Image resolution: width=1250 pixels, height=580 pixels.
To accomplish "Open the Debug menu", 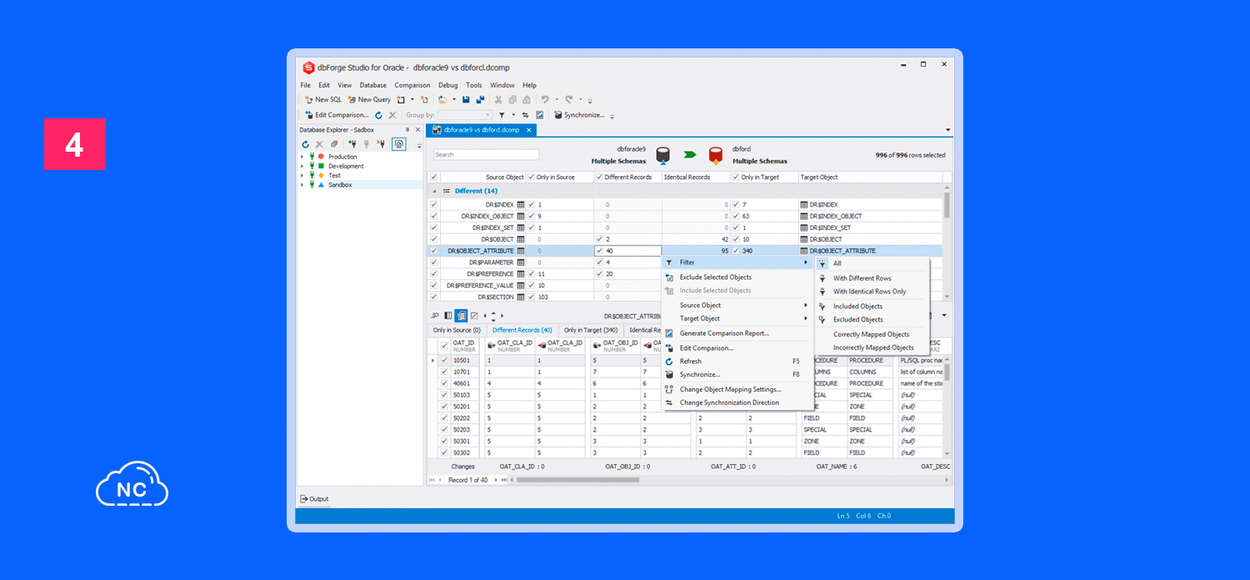I will tap(448, 85).
